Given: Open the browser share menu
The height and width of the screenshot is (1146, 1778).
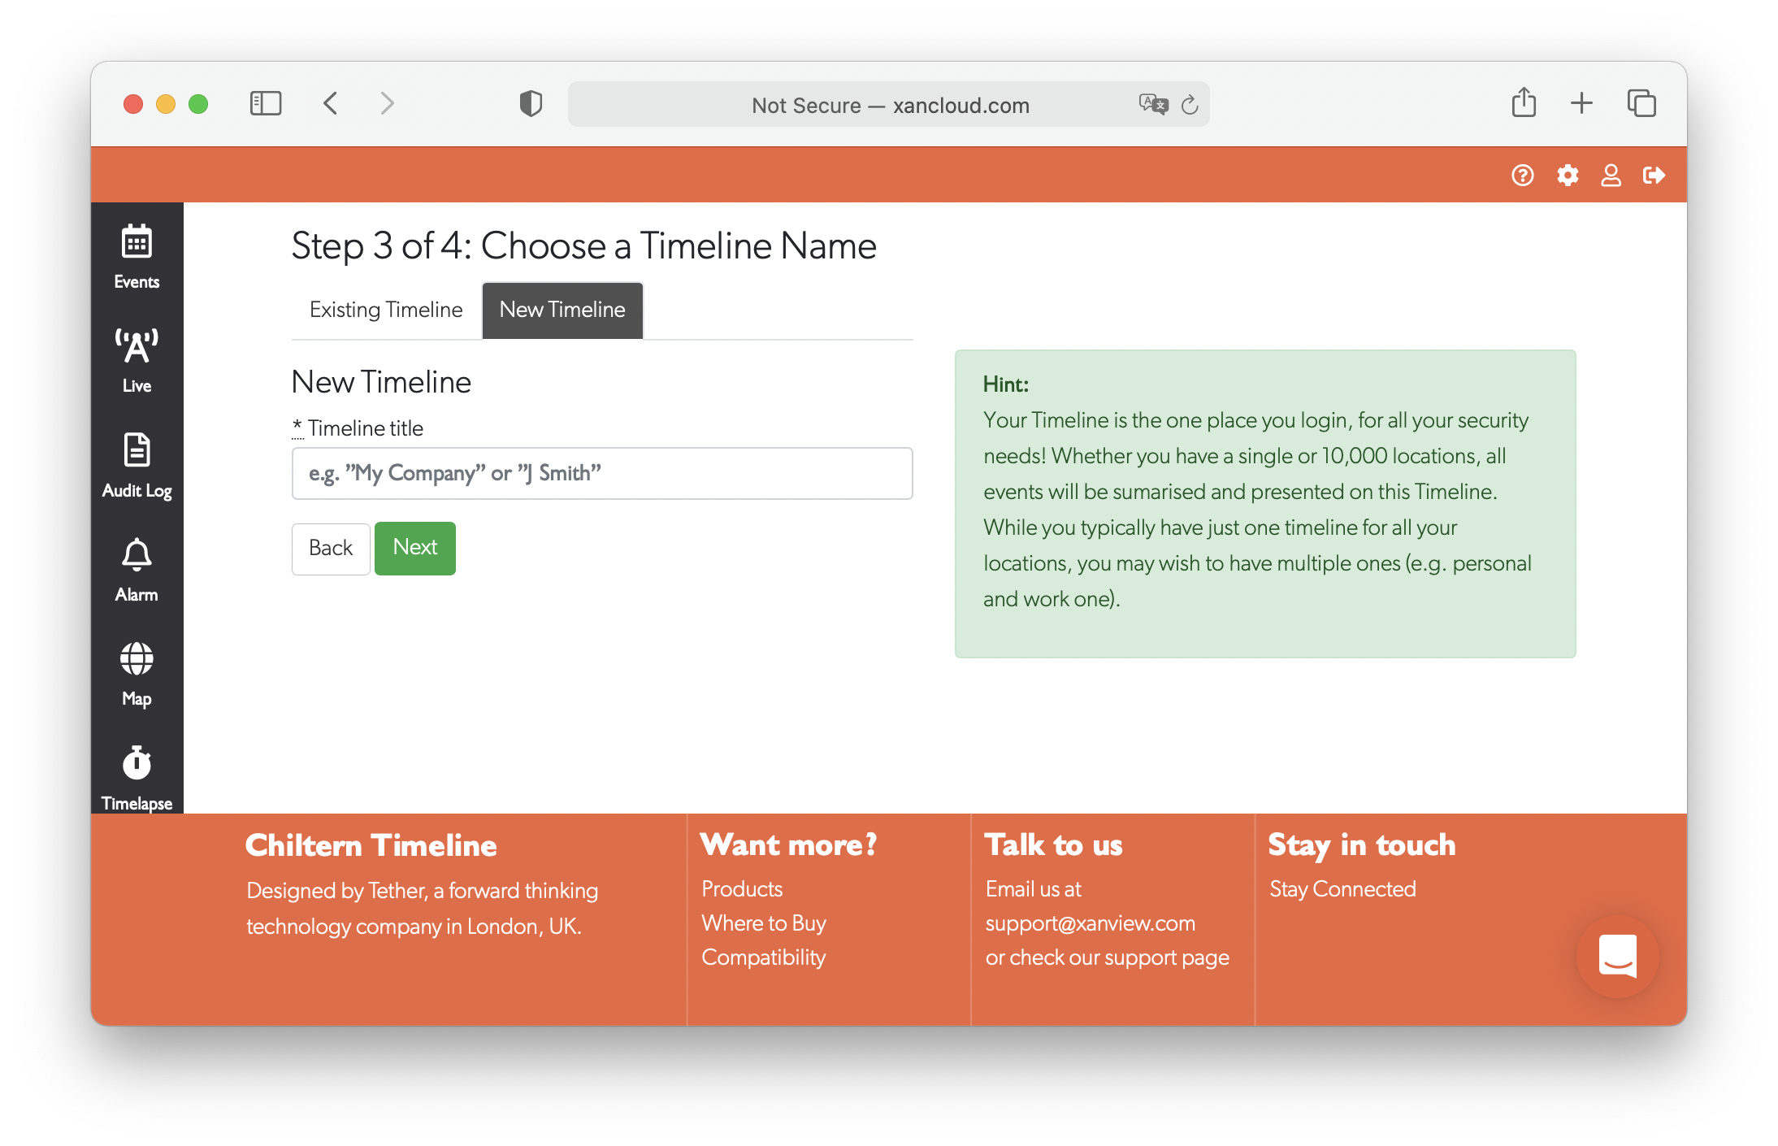Looking at the screenshot, I should click(x=1524, y=103).
